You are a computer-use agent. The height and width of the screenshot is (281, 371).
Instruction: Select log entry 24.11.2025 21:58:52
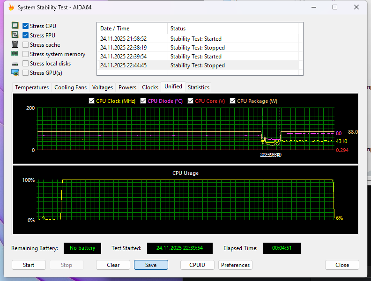pos(198,38)
